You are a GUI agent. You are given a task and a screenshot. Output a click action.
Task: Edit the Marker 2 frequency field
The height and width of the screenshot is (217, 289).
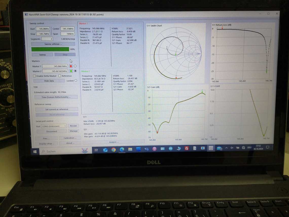pyautogui.click(x=55, y=71)
